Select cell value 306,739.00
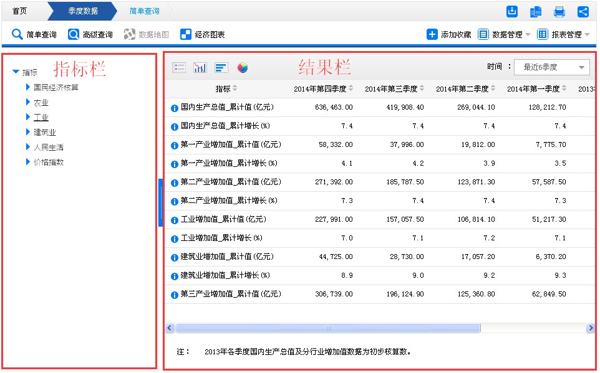The width and height of the screenshot is (600, 373). pos(334,295)
